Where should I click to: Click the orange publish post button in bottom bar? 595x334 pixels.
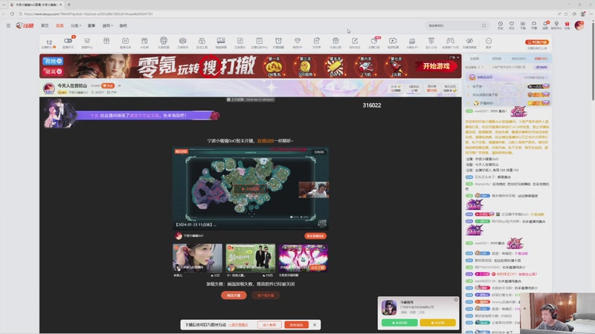[296, 325]
